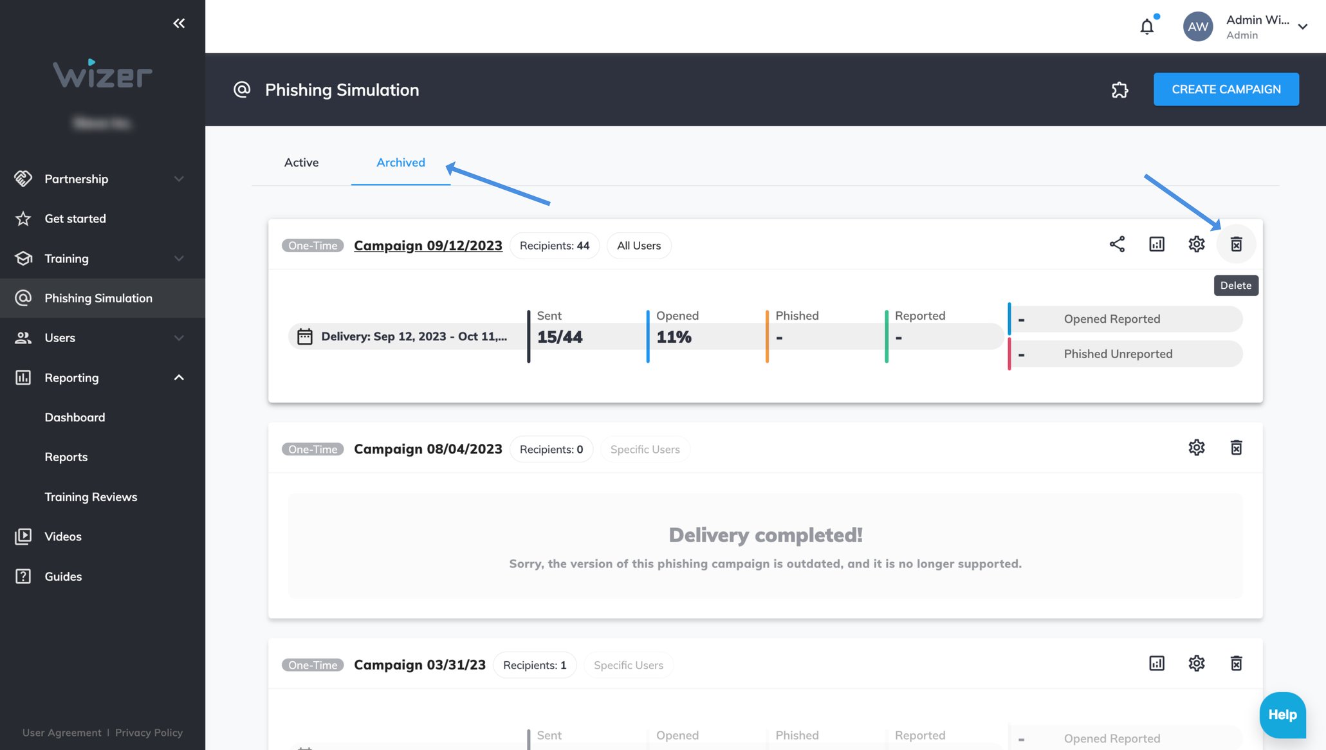Open the report chart for Campaign 03/31/23
This screenshot has height=750, width=1326.
[x=1157, y=663]
